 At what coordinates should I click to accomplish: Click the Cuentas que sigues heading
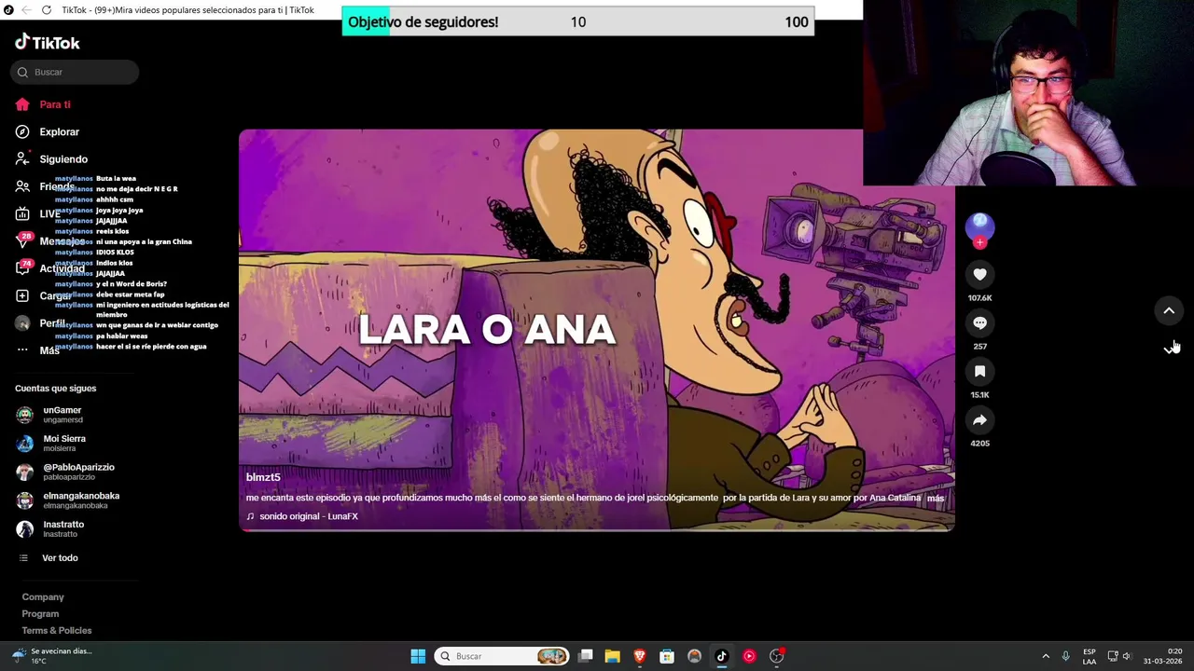point(55,388)
